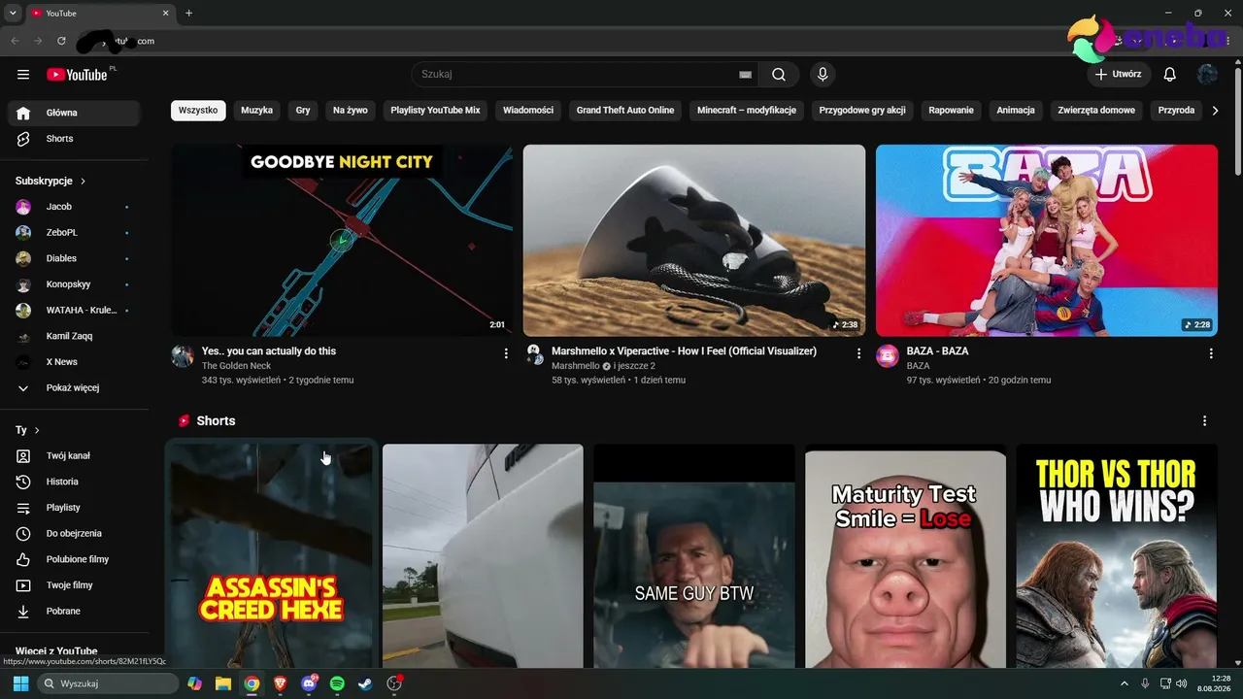
Task: Click the Windows taskbar Wyszukaj search box
Action: pos(108,683)
